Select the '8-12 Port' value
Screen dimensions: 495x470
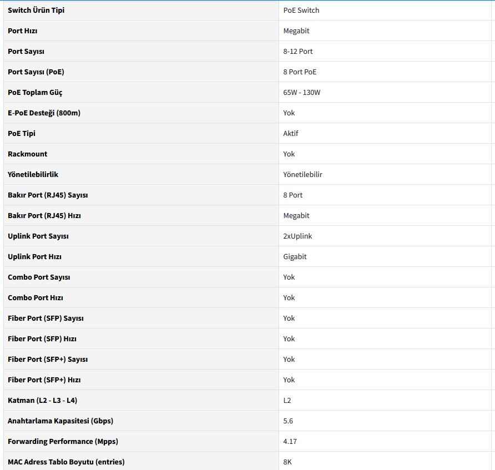tap(298, 51)
